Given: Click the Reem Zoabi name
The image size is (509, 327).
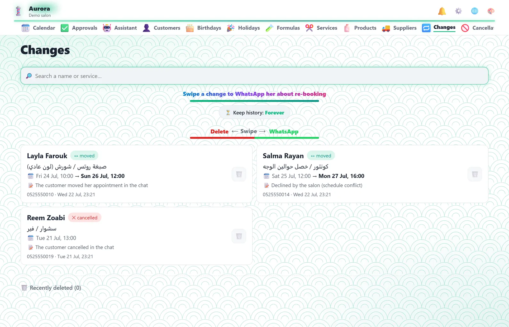Looking at the screenshot, I should [46, 218].
